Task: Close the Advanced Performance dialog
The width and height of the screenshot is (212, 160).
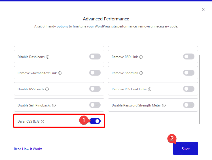Action: [203, 10]
